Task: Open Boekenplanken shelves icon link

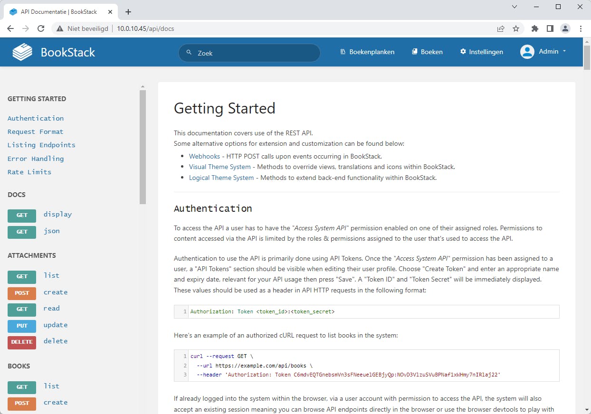Action: [343, 52]
